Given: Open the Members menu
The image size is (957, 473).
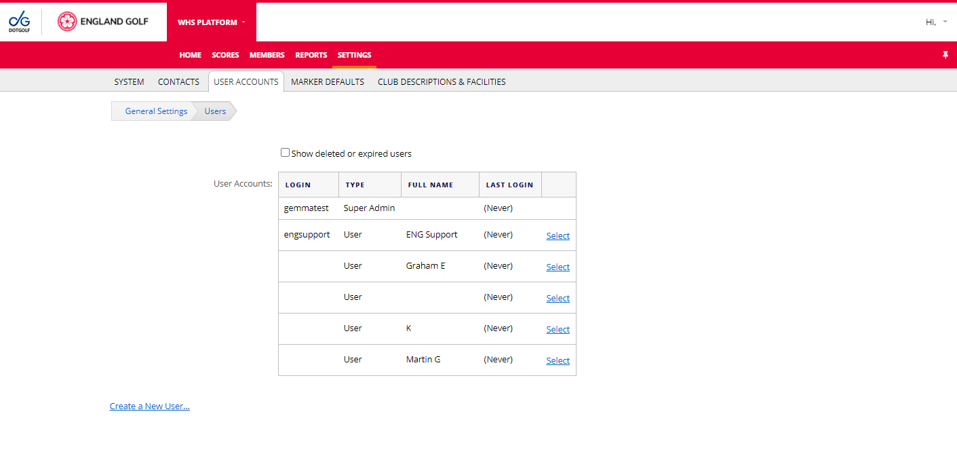Looking at the screenshot, I should pos(267,55).
